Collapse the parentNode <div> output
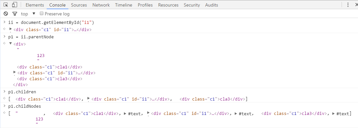The image size is (358, 128). [x=10, y=44]
